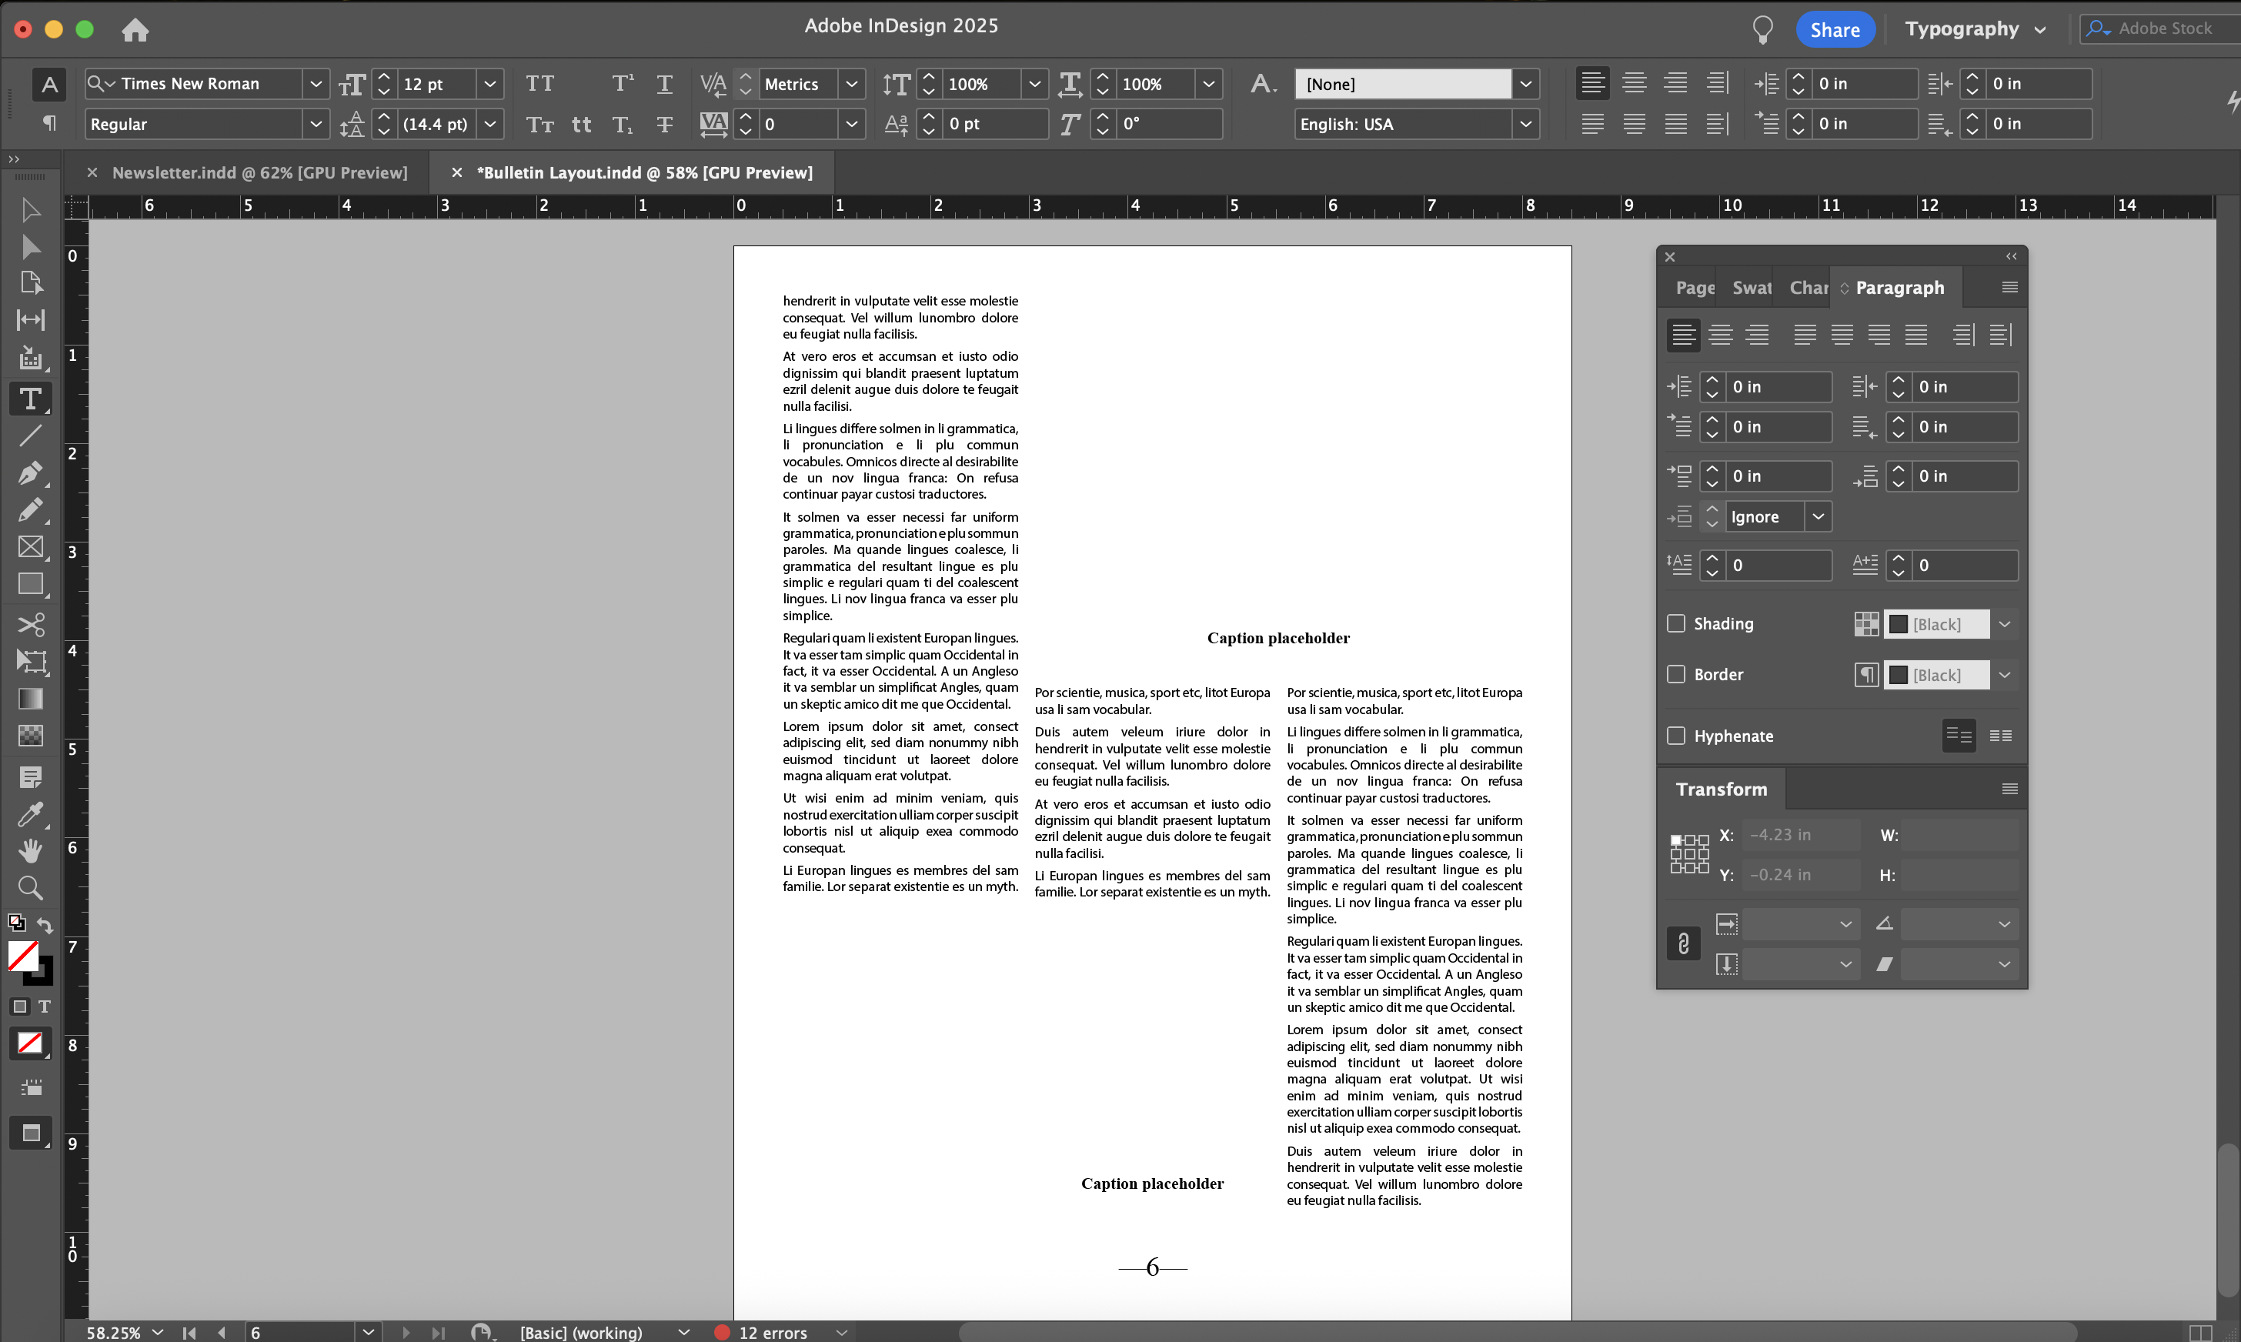Pick the Eyedropper tool
Image resolution: width=2241 pixels, height=1342 pixels.
pos(30,814)
